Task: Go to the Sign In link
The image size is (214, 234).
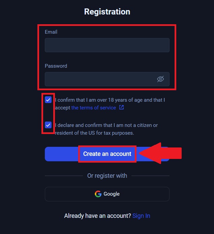Action: [141, 216]
